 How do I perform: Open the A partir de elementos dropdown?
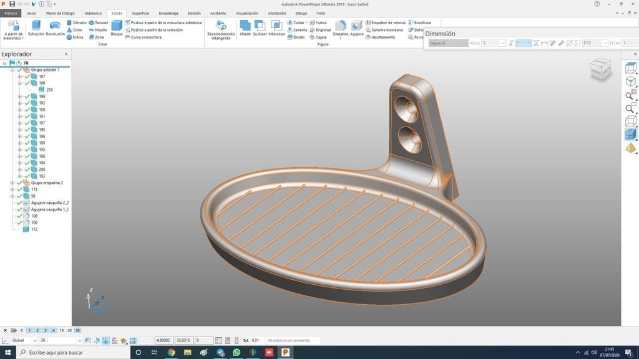click(14, 30)
